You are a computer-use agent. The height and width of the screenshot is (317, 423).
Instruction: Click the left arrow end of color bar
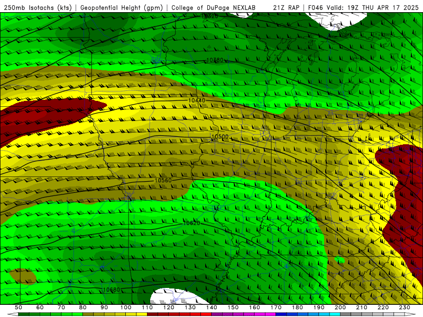(x=13, y=314)
